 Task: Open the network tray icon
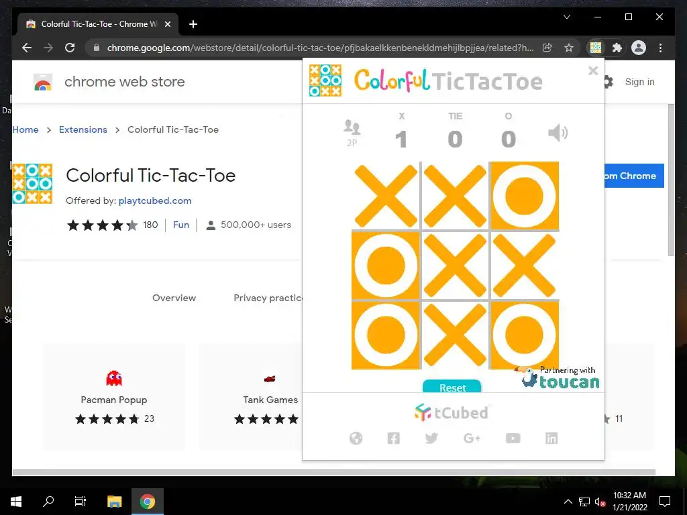(x=584, y=502)
